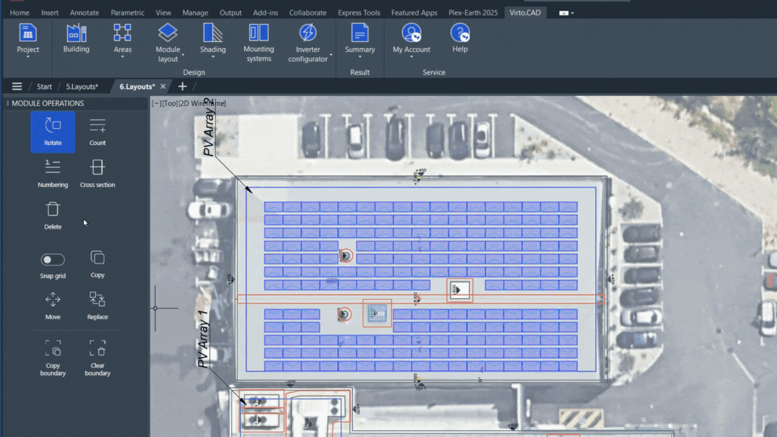The width and height of the screenshot is (777, 437).
Task: Select the Numbering operation
Action: [53, 173]
